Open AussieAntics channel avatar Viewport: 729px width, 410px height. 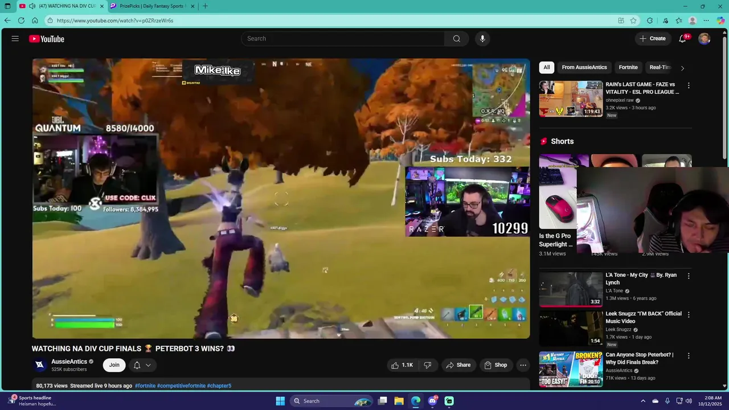click(40, 365)
